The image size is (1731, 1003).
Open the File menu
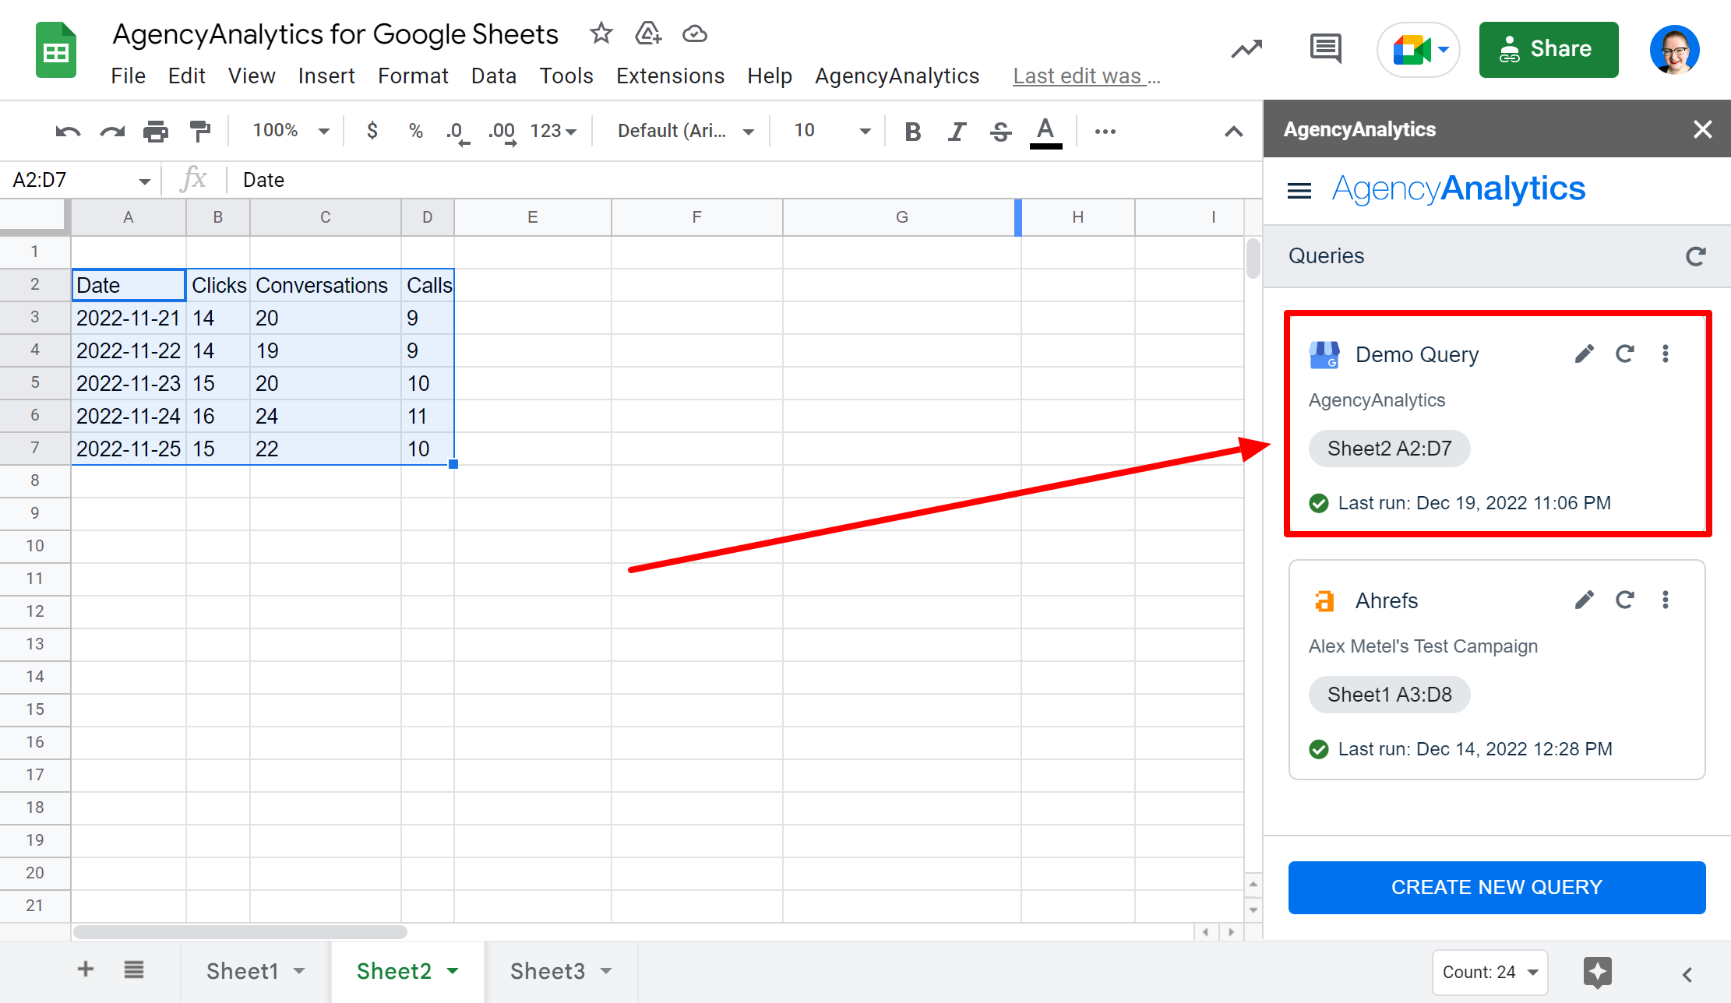pos(128,76)
